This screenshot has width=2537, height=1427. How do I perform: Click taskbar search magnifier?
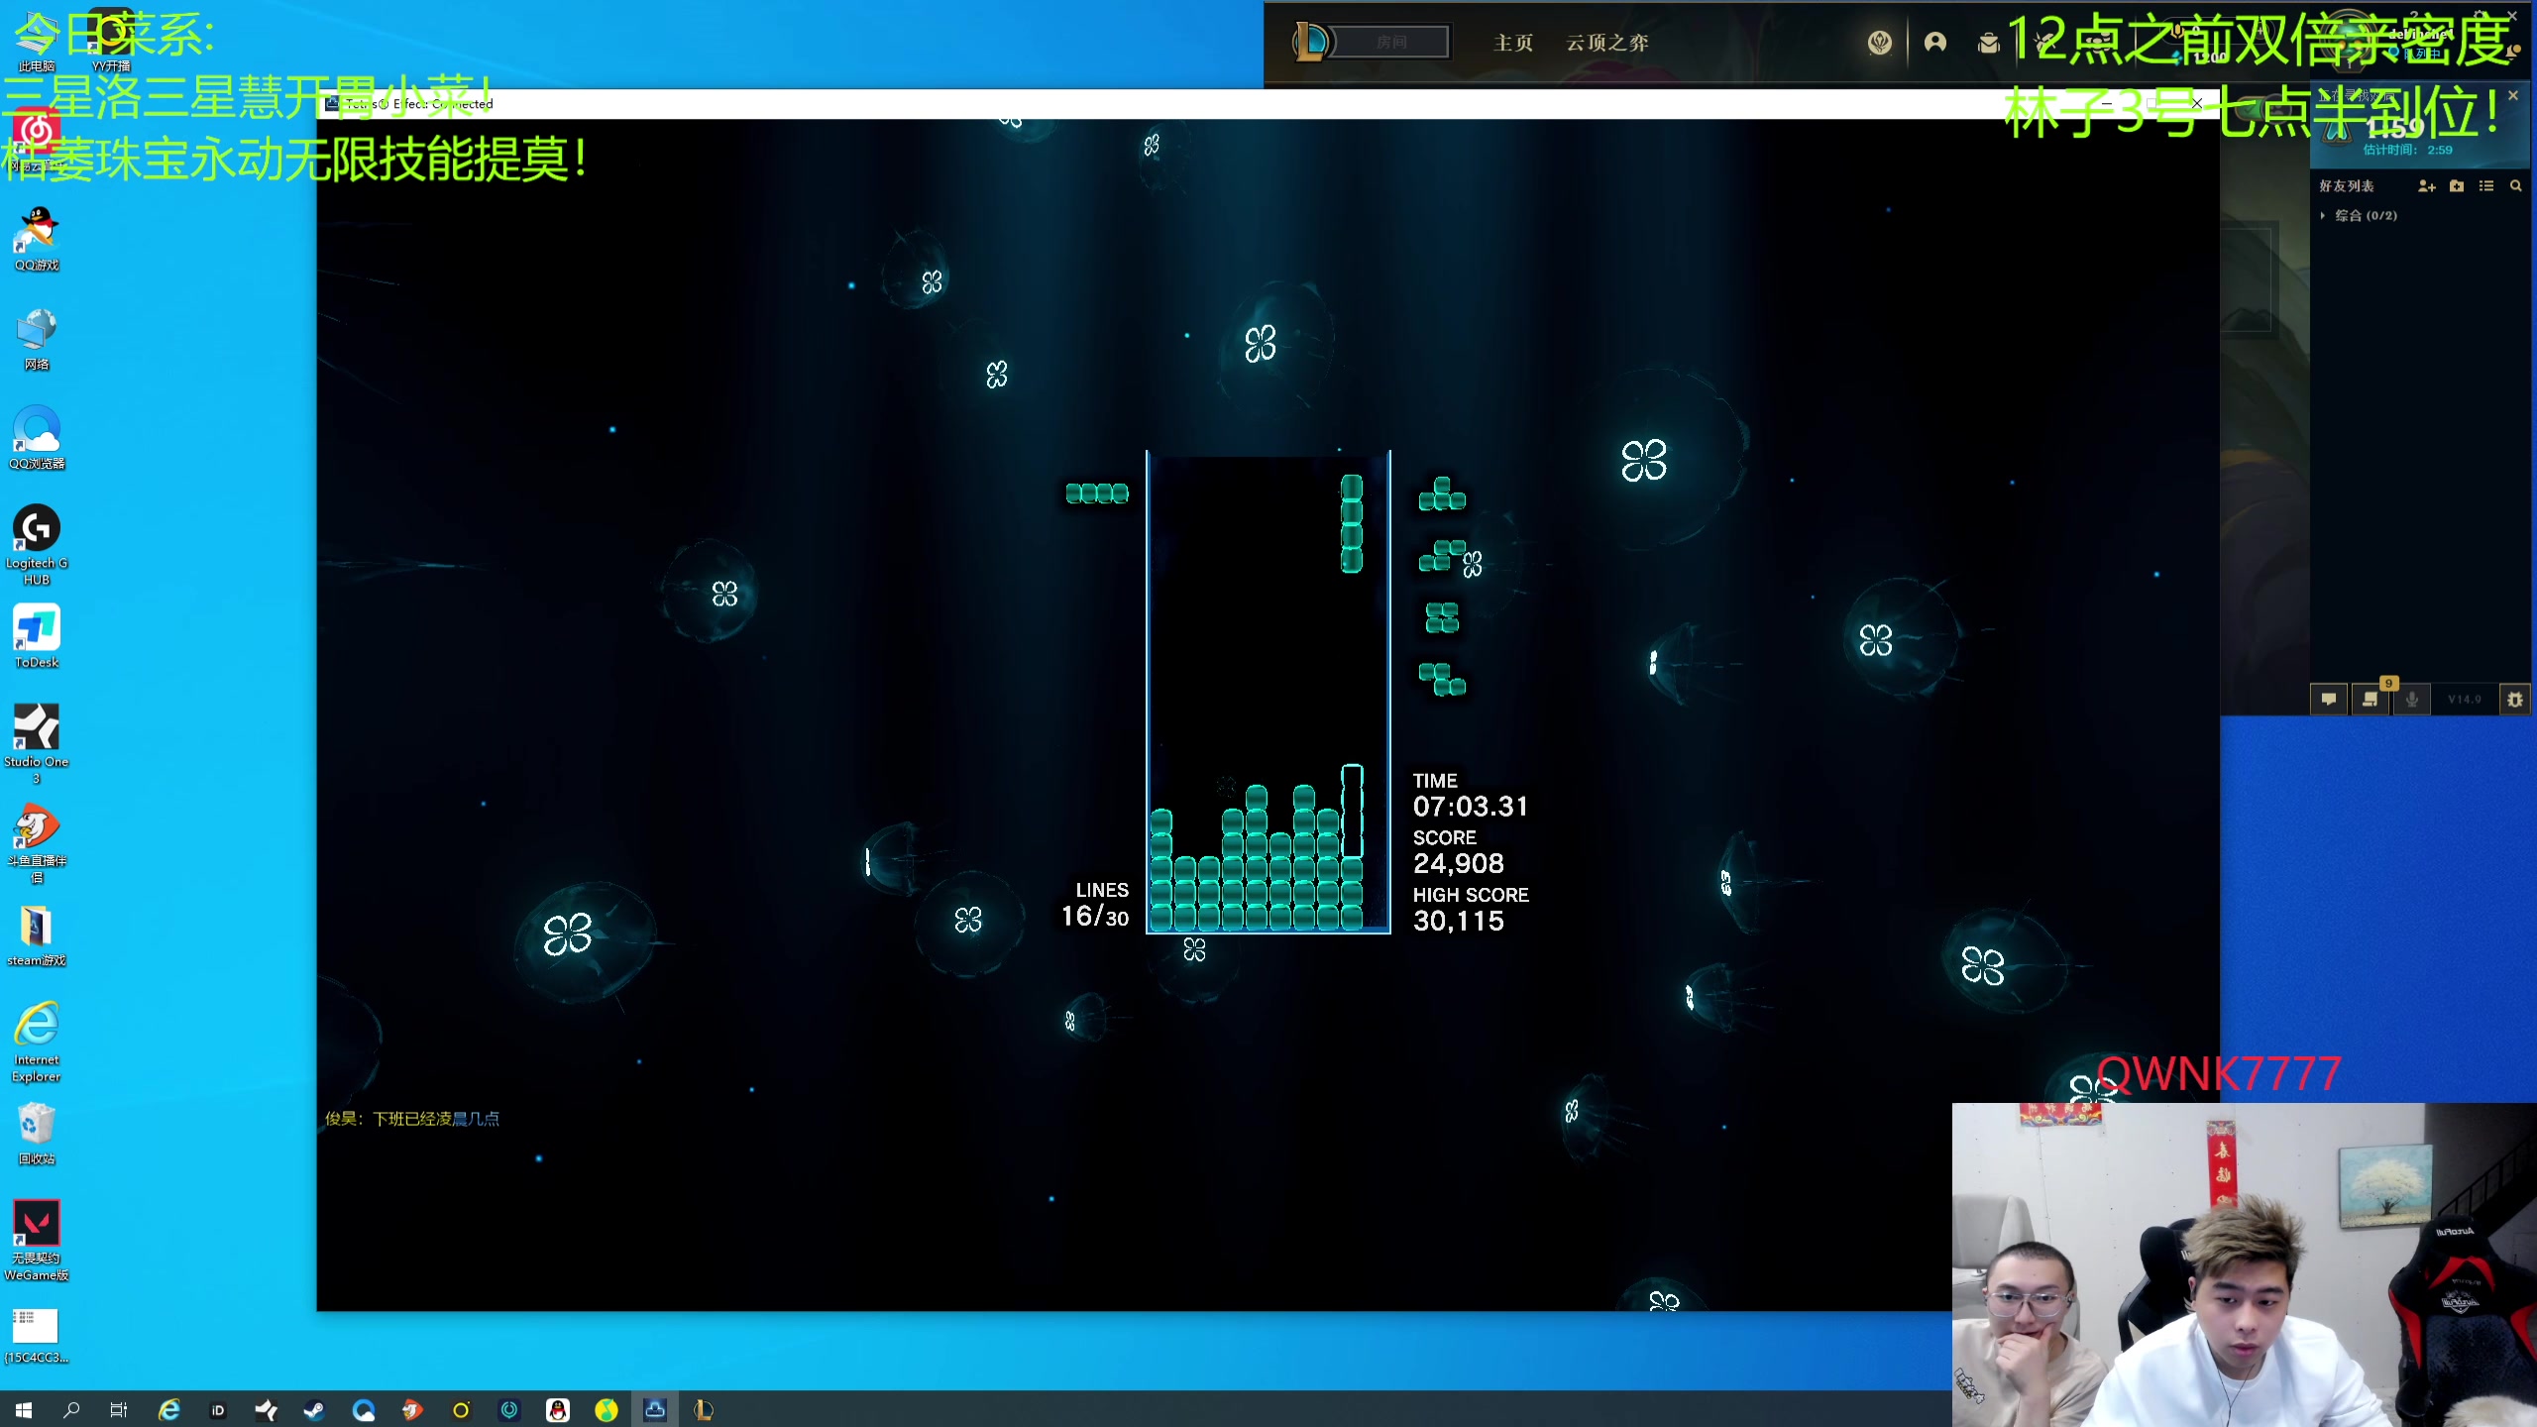click(71, 1409)
